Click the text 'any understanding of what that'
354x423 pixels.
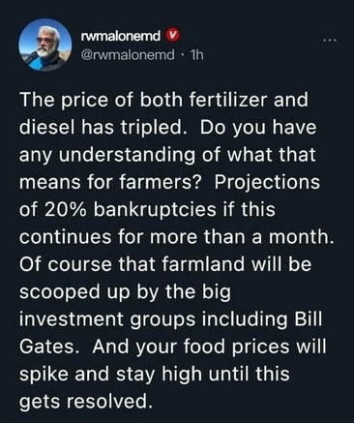[167, 155]
